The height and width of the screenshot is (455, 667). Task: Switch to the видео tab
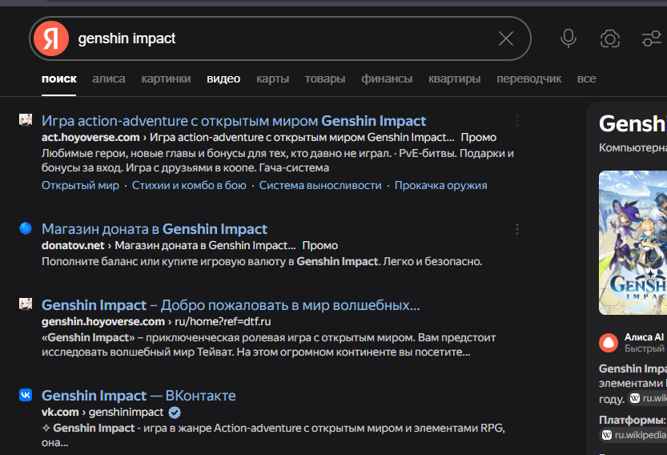[x=223, y=79]
